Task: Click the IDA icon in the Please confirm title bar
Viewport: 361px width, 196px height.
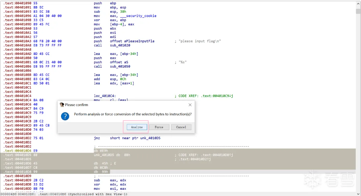Action: point(62,105)
